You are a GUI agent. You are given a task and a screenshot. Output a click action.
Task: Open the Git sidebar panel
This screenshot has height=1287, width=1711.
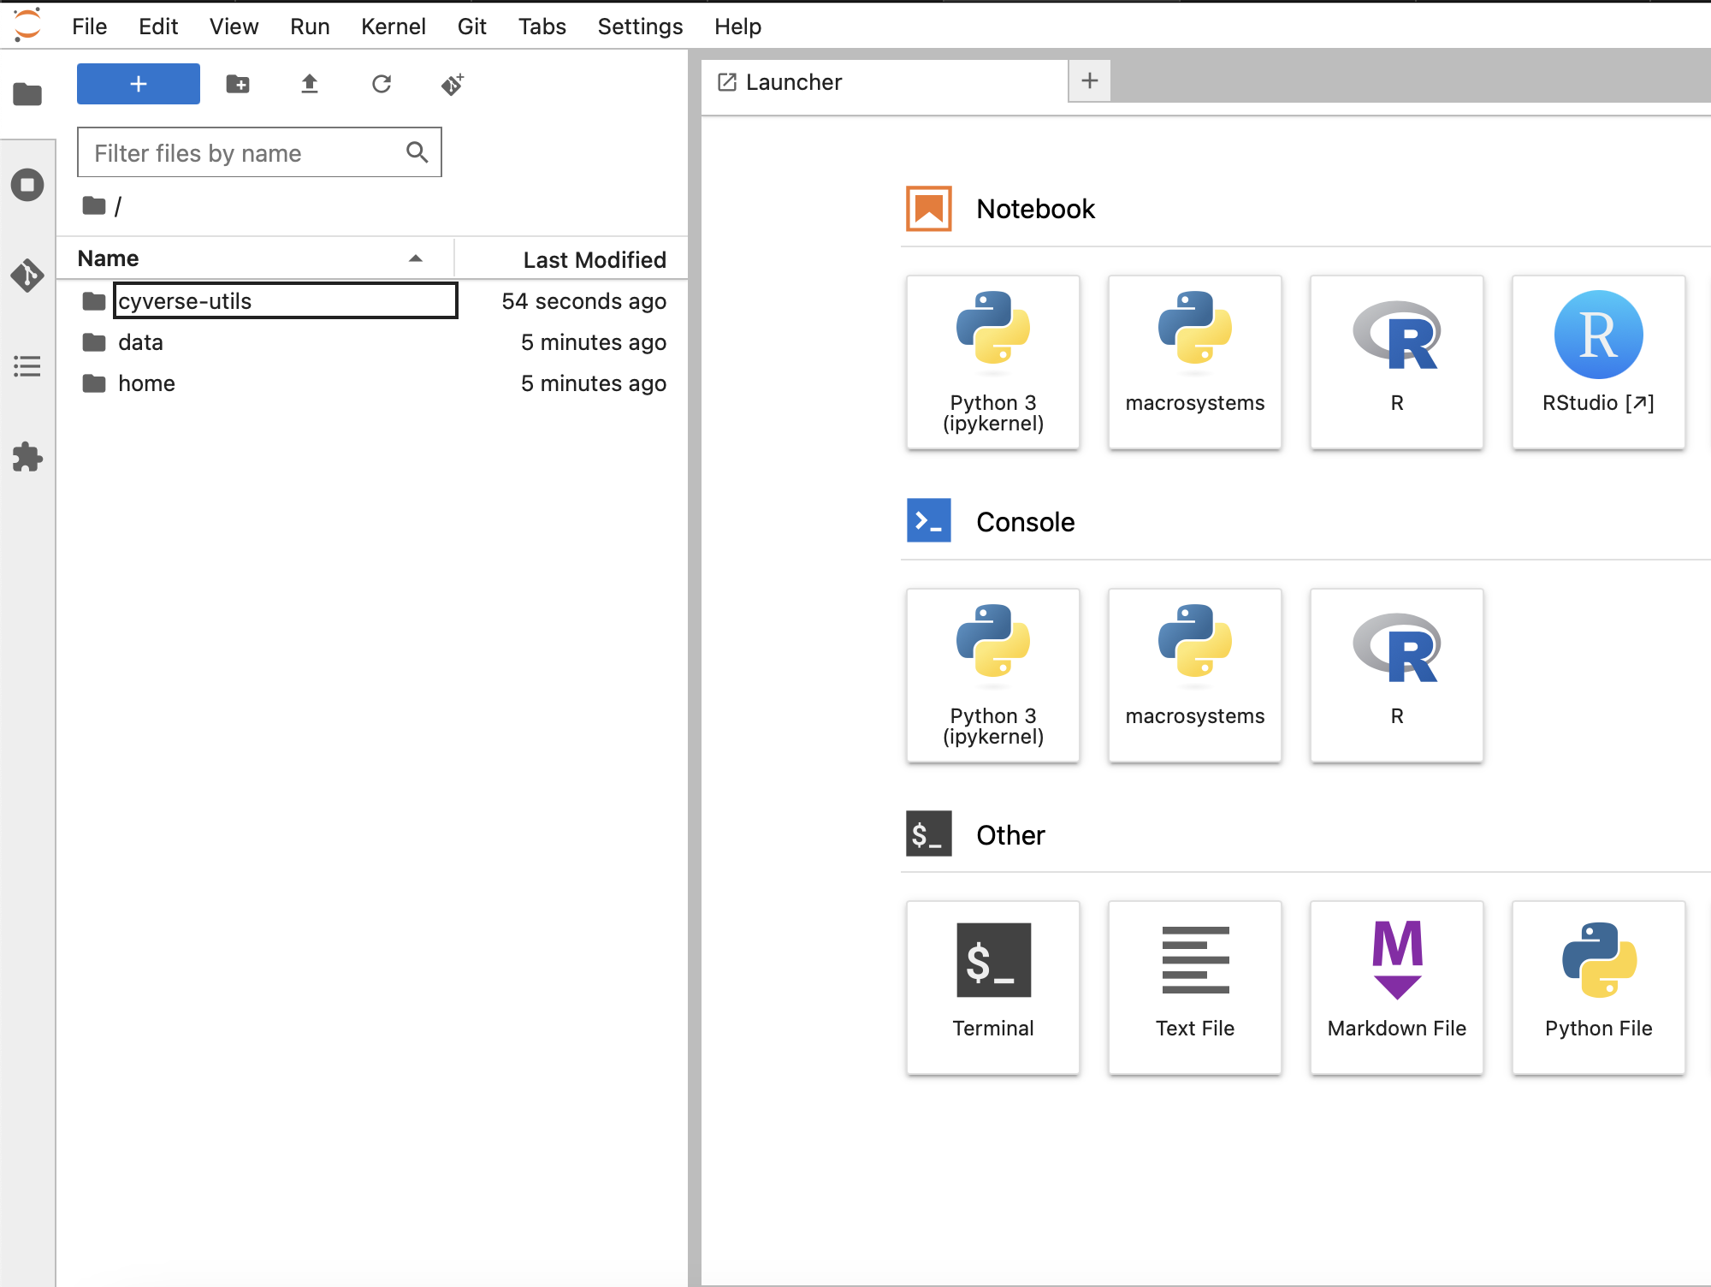pyautogui.click(x=27, y=276)
